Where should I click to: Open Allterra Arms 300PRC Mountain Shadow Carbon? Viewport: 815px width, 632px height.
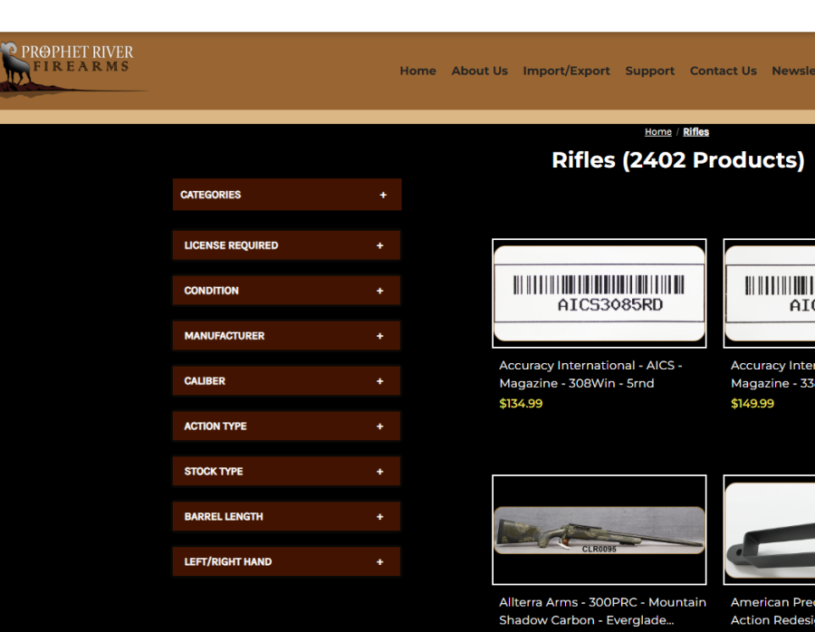602,611
